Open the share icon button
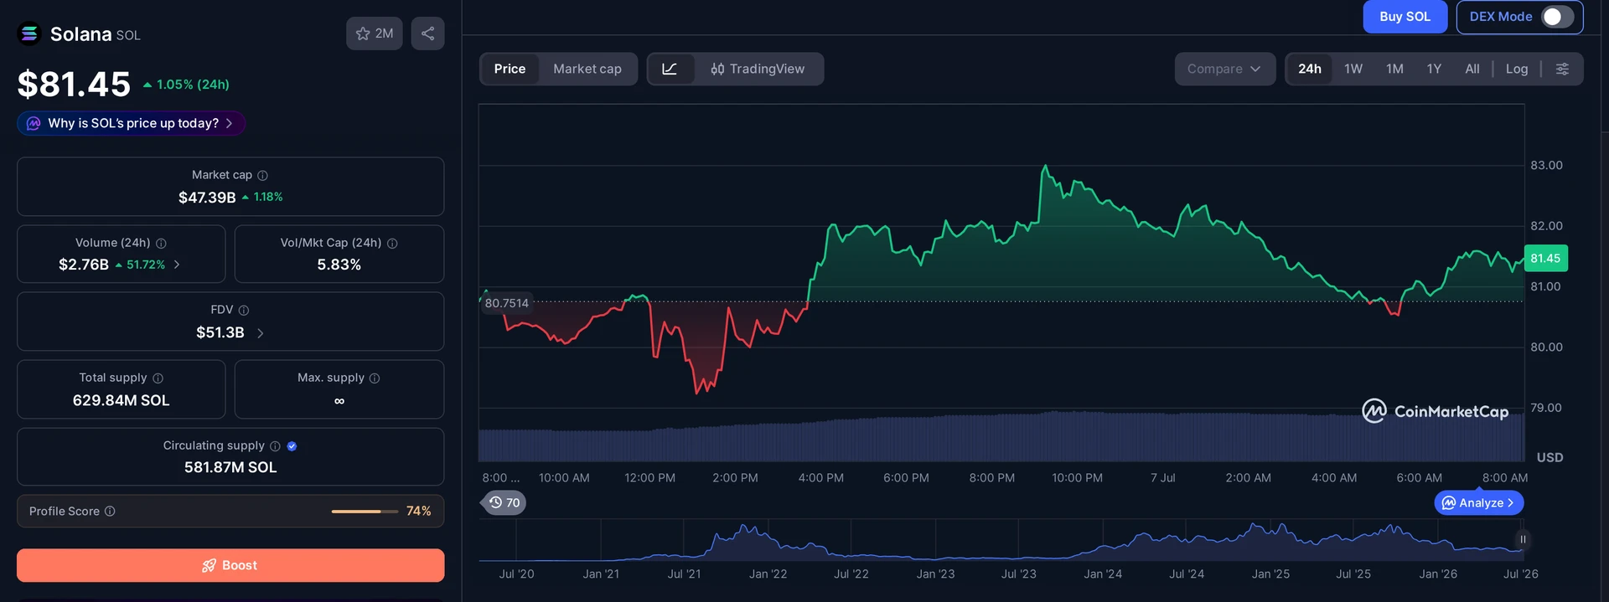Screen dimensions: 1609x602 pos(427,33)
